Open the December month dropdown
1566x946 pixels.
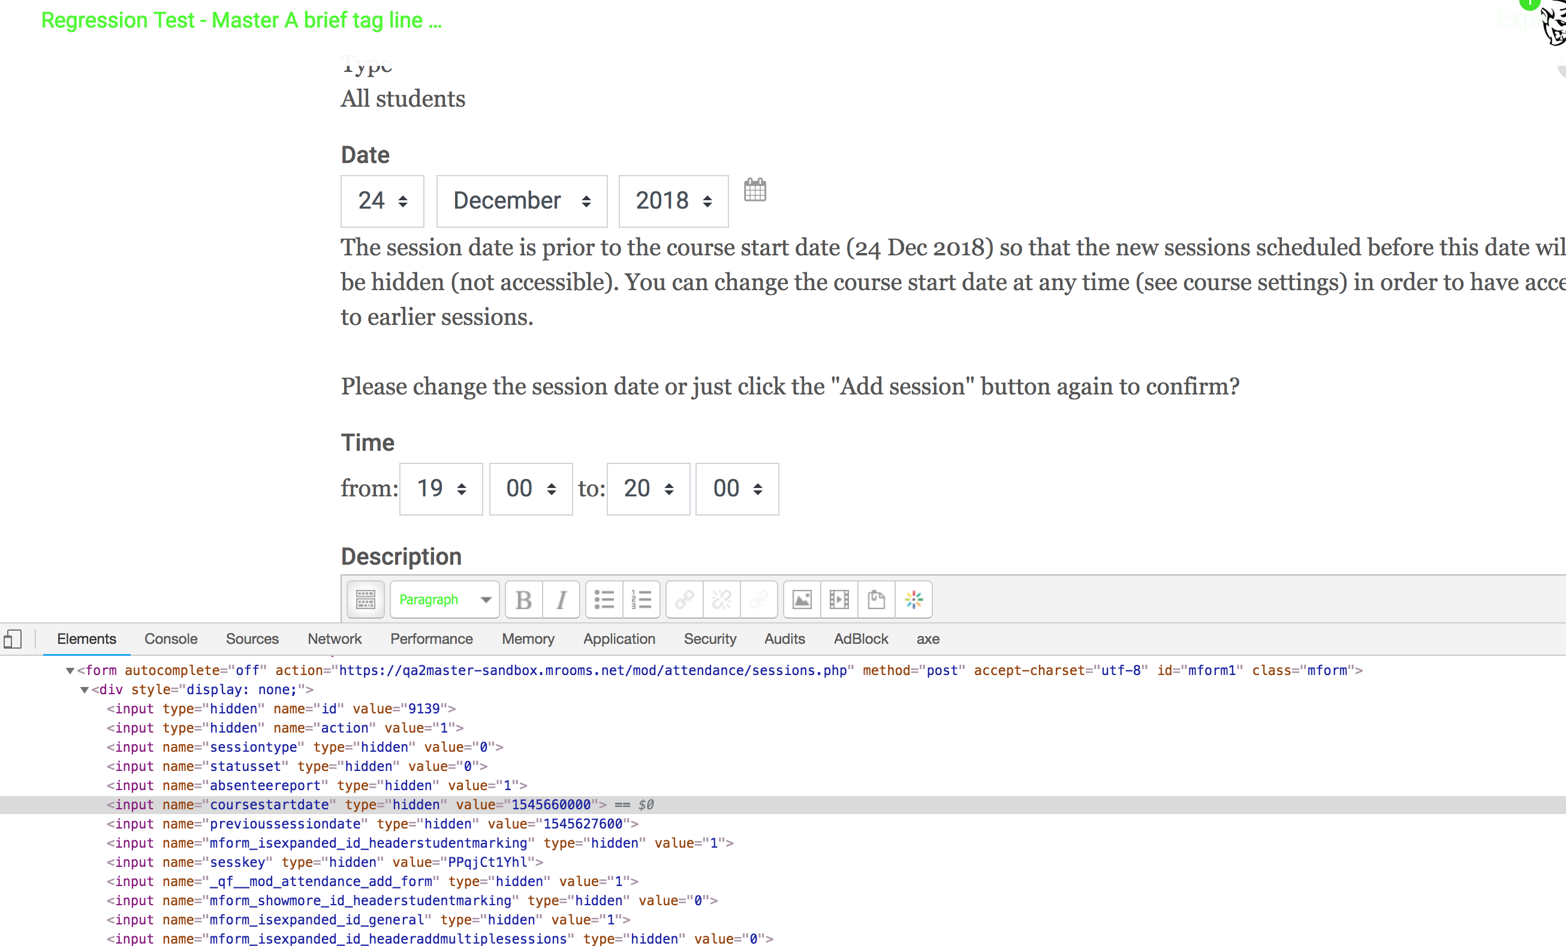[521, 201]
